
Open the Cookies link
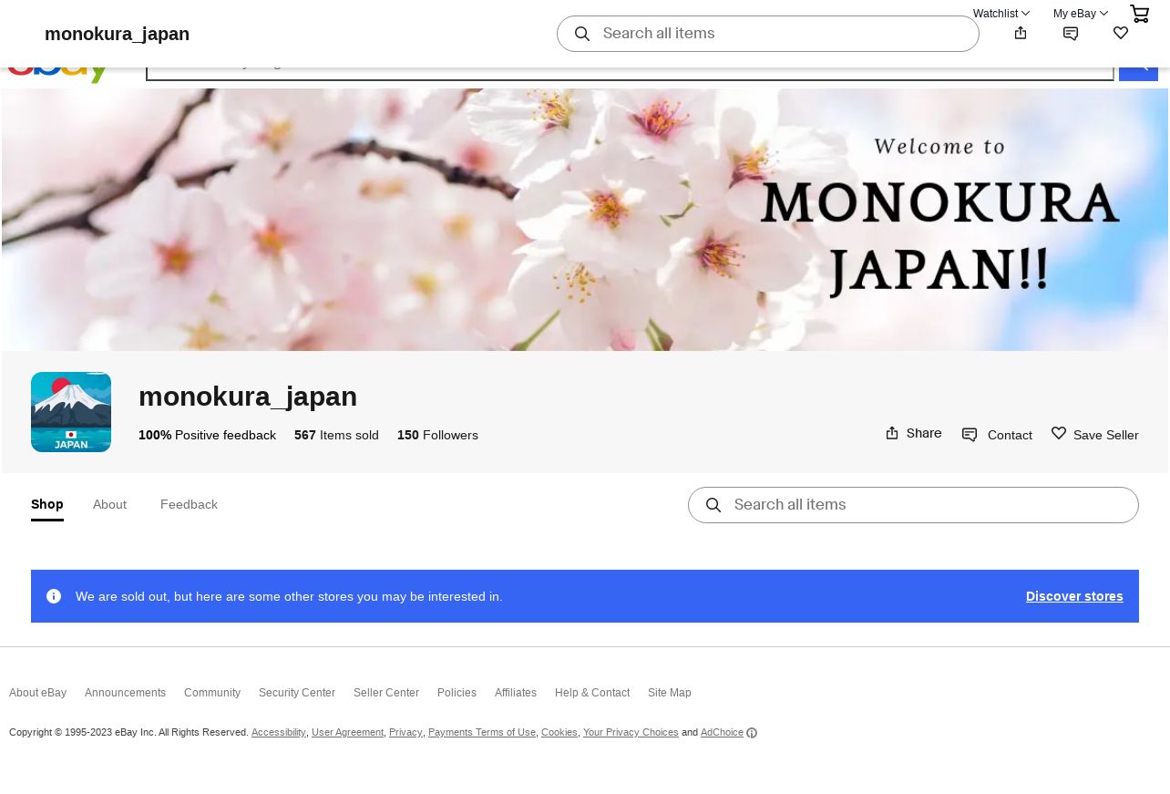point(559,733)
